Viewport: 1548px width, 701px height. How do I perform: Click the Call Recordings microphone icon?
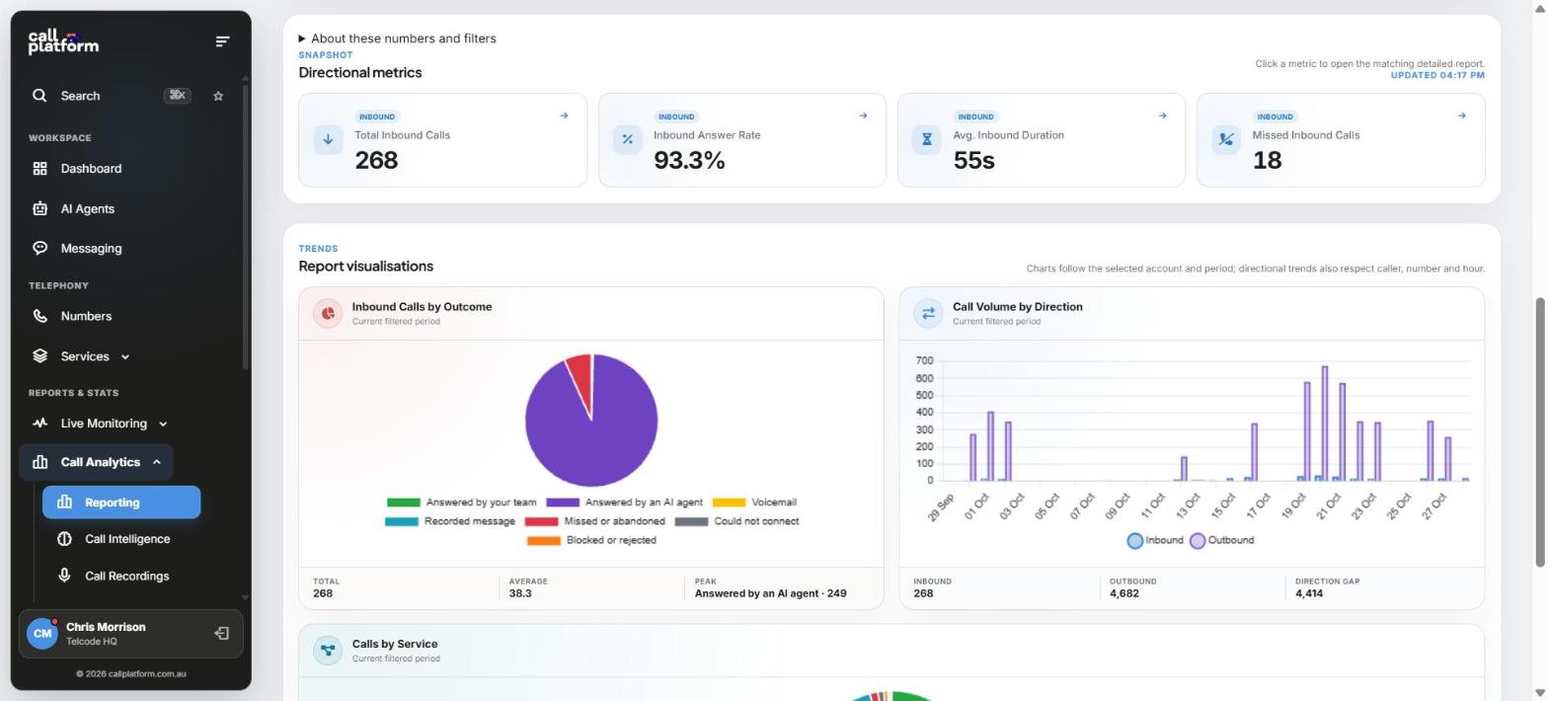65,576
